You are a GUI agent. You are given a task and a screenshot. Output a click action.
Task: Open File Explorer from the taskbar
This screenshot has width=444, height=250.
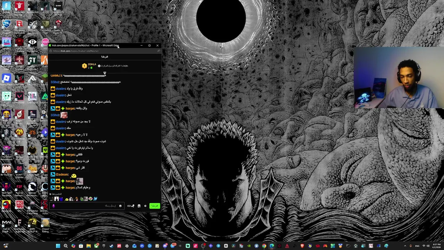tap(88, 246)
